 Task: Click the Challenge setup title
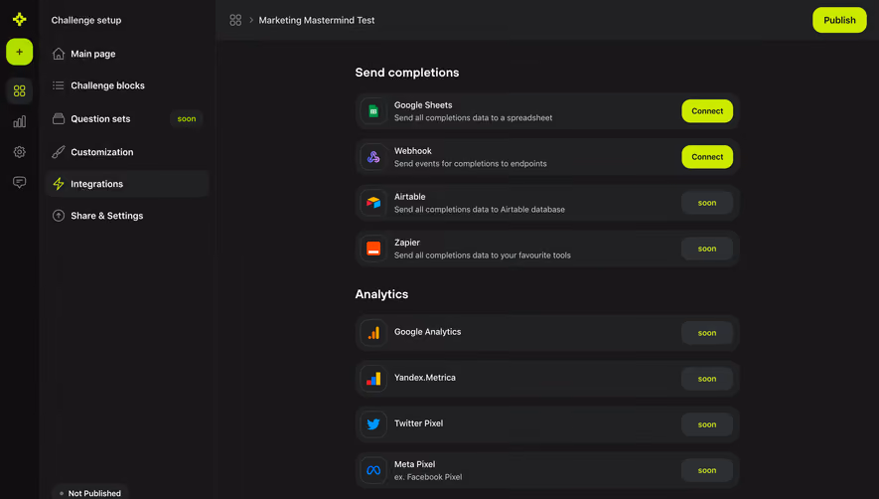click(86, 20)
